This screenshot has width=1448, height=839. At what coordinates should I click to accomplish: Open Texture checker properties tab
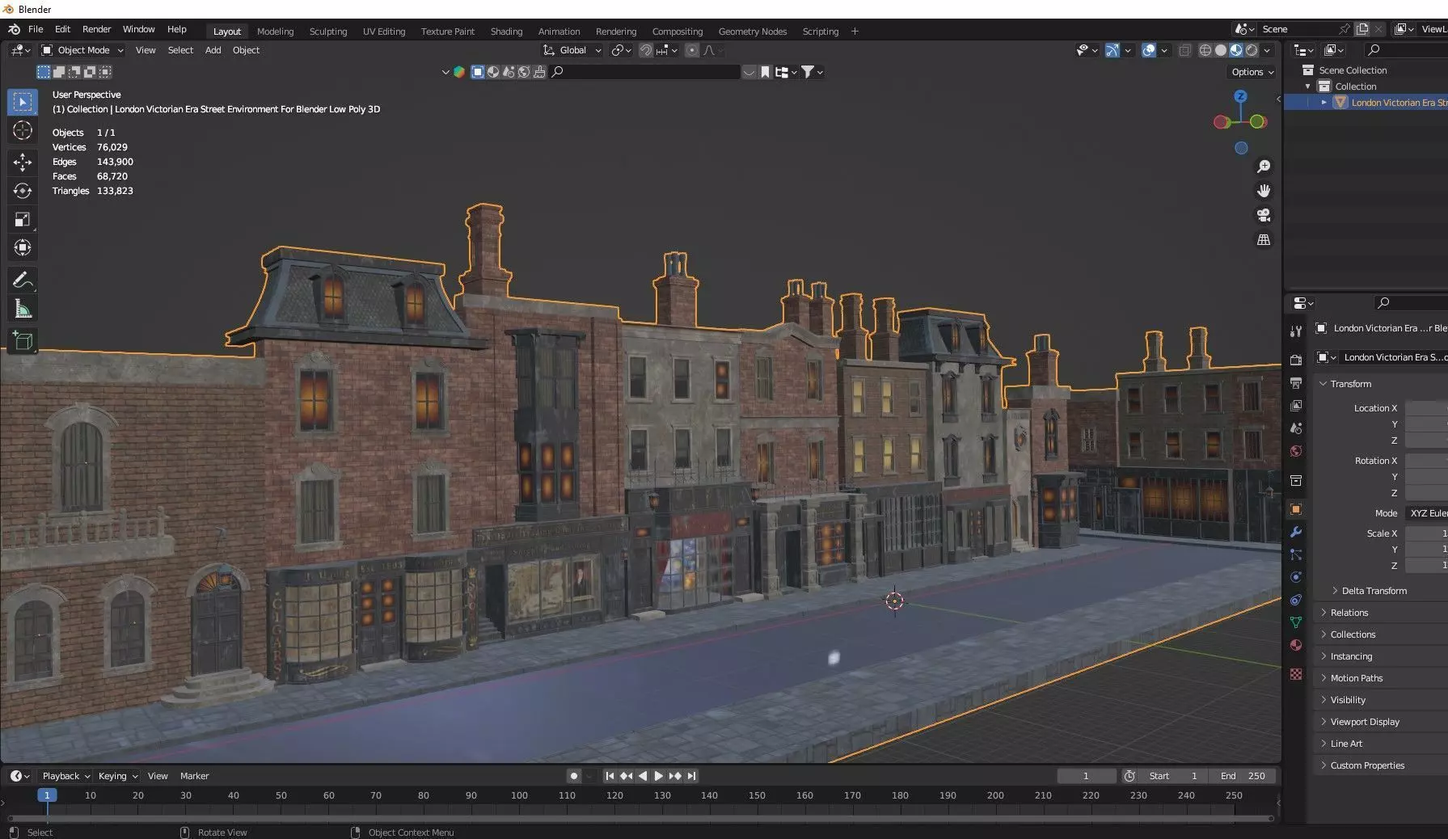pyautogui.click(x=1296, y=673)
